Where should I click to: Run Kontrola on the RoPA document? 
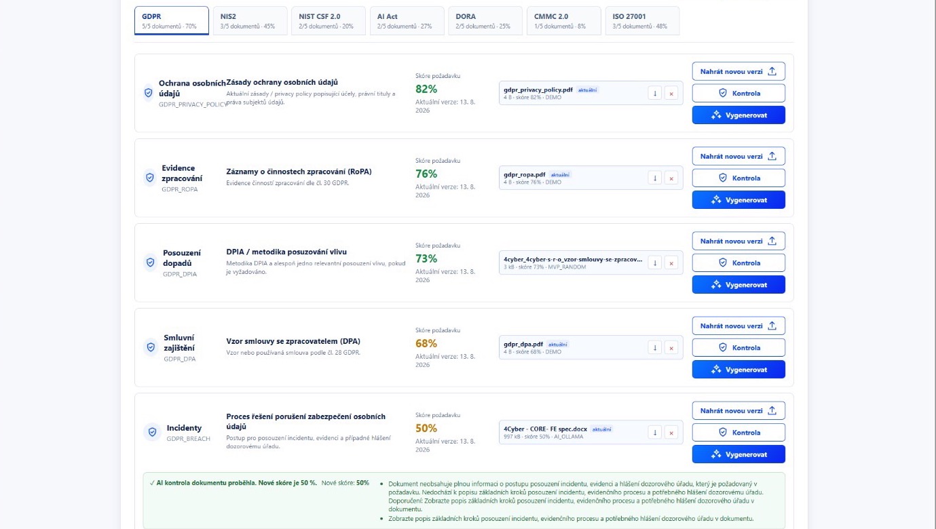click(738, 178)
